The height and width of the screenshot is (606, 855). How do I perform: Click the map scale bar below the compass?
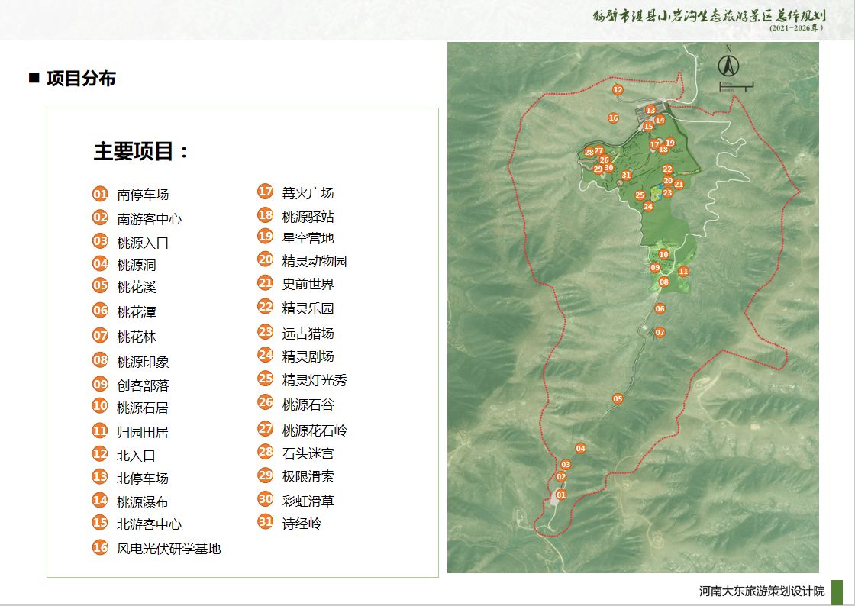point(737,86)
